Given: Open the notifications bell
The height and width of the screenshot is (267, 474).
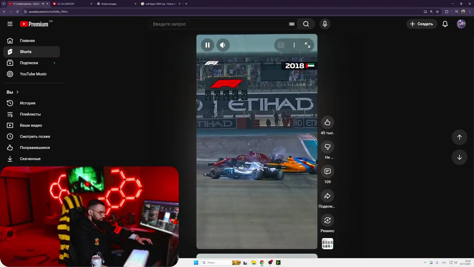Looking at the screenshot, I should click(x=445, y=24).
